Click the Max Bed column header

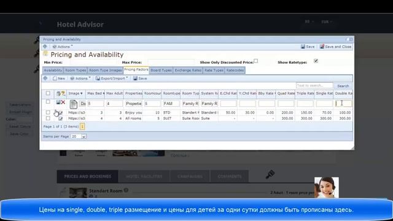[x=96, y=93]
